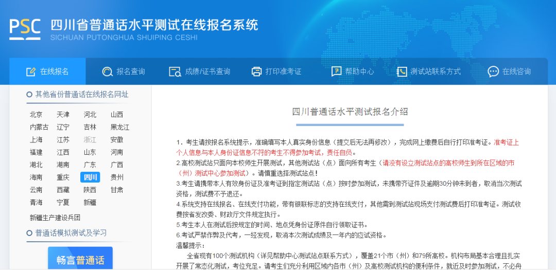Select 辽宁 province link

click(63, 127)
